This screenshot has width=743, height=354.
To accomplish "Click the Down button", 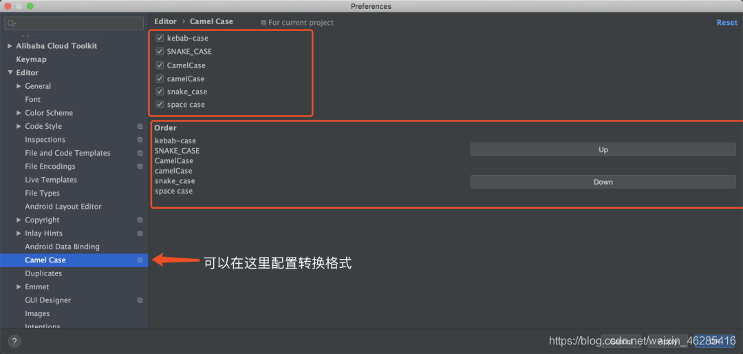I will click(x=603, y=182).
